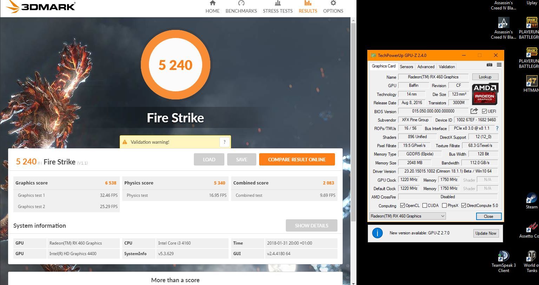Click Graphics score value 6 538
The height and width of the screenshot is (285, 539).
click(x=111, y=183)
